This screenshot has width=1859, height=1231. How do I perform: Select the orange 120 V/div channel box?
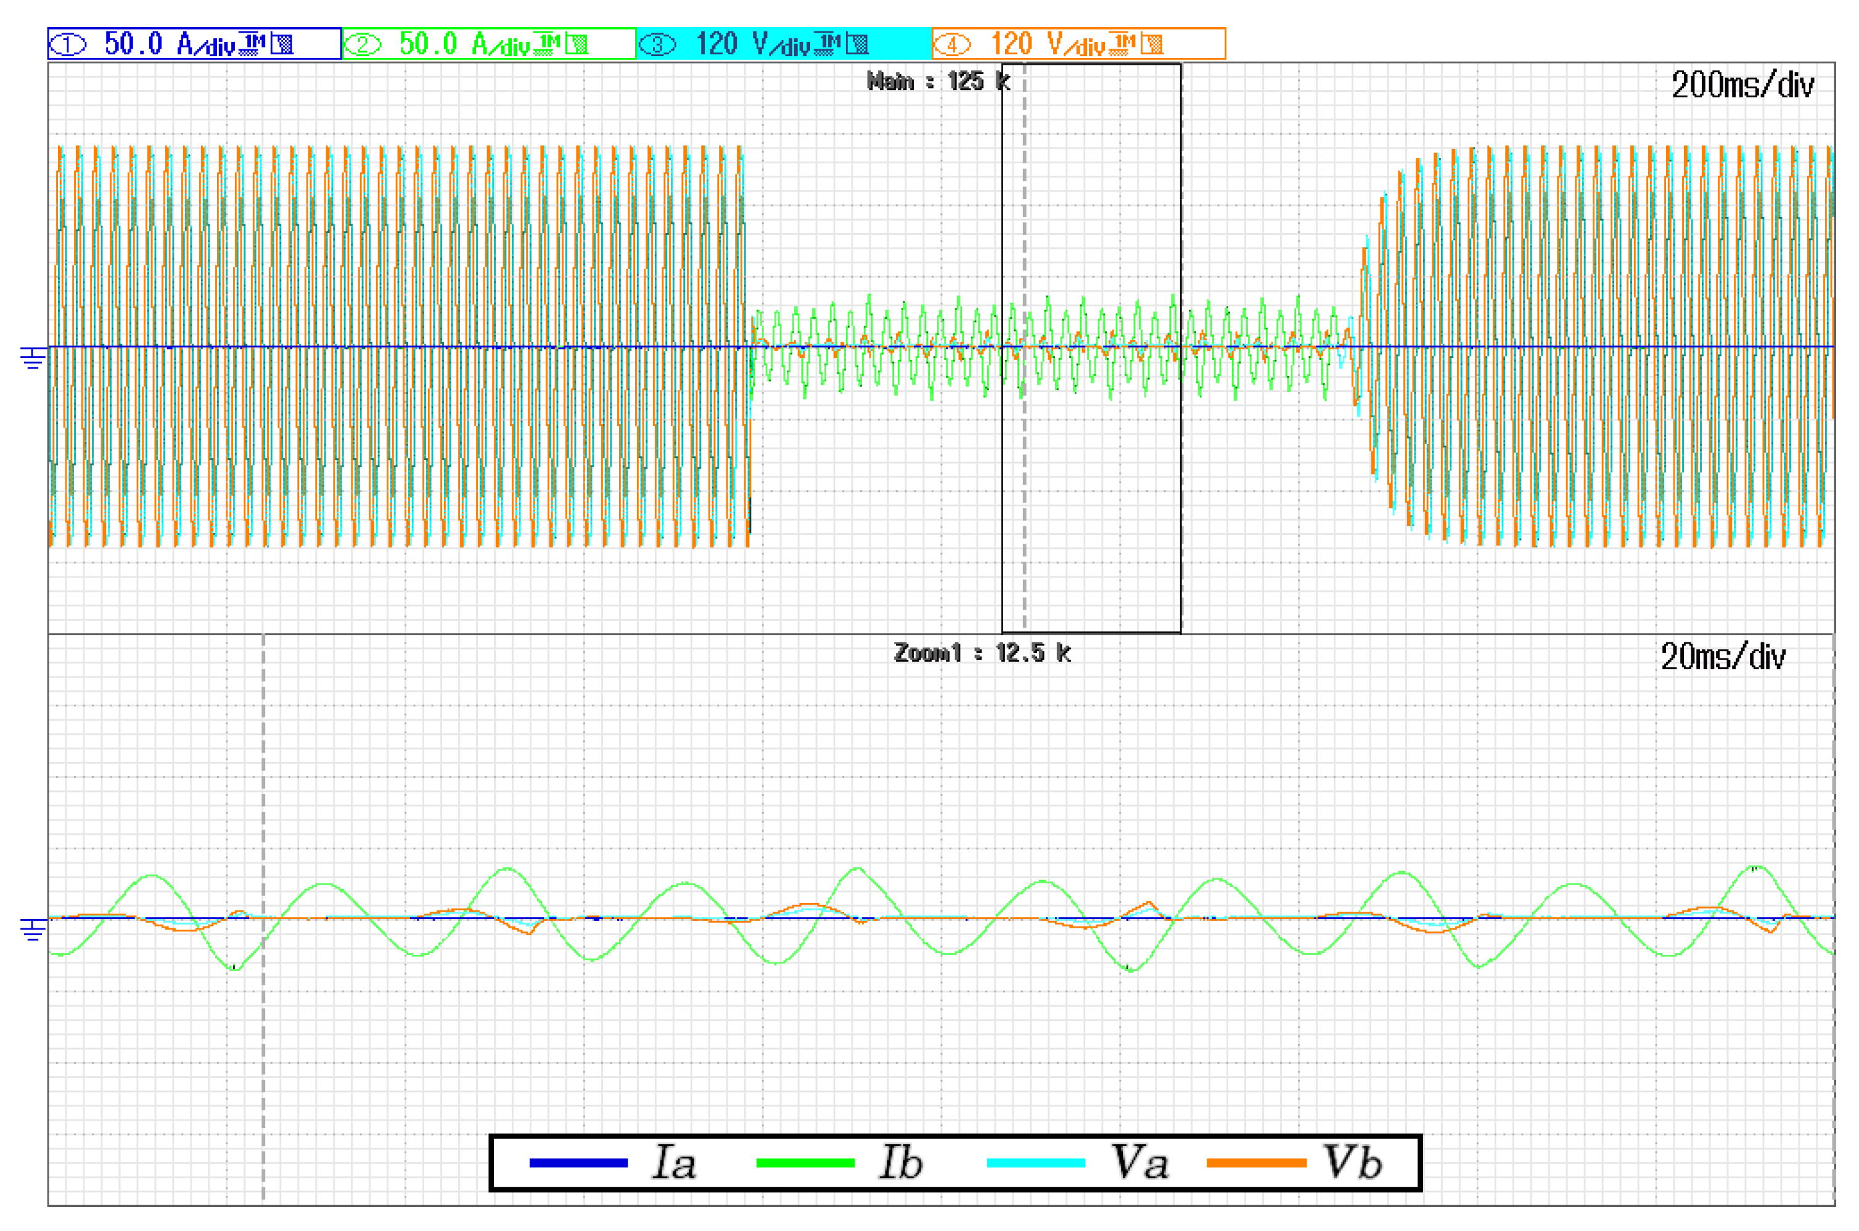1078,44
